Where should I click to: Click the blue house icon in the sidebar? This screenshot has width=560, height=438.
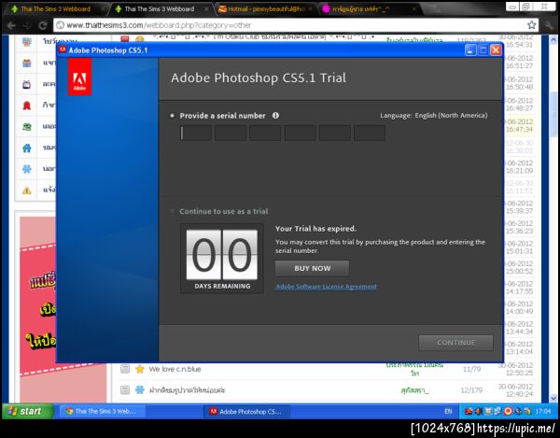27,148
